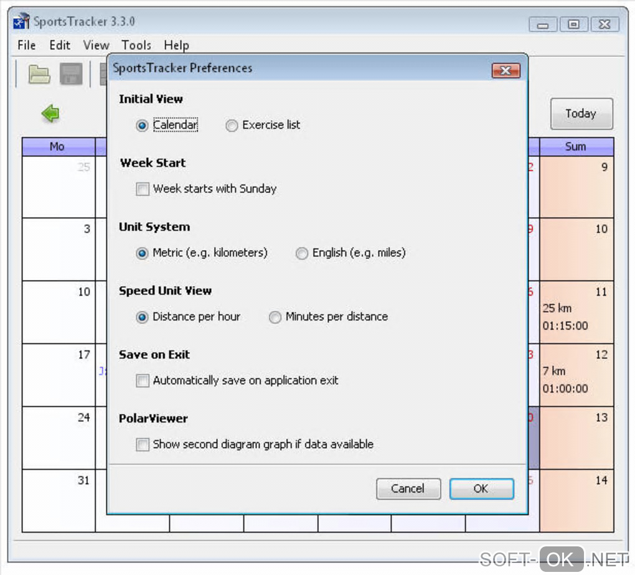Click the SportsTracker app icon in title bar
The height and width of the screenshot is (575, 635).
tap(21, 21)
